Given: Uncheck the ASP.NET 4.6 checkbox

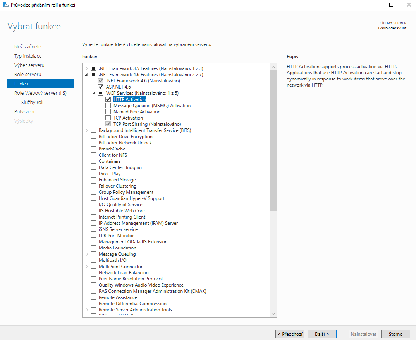Looking at the screenshot, I should tap(101, 87).
